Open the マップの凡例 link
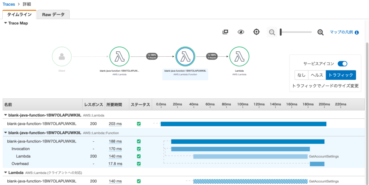369x185 pixels. (341, 32)
